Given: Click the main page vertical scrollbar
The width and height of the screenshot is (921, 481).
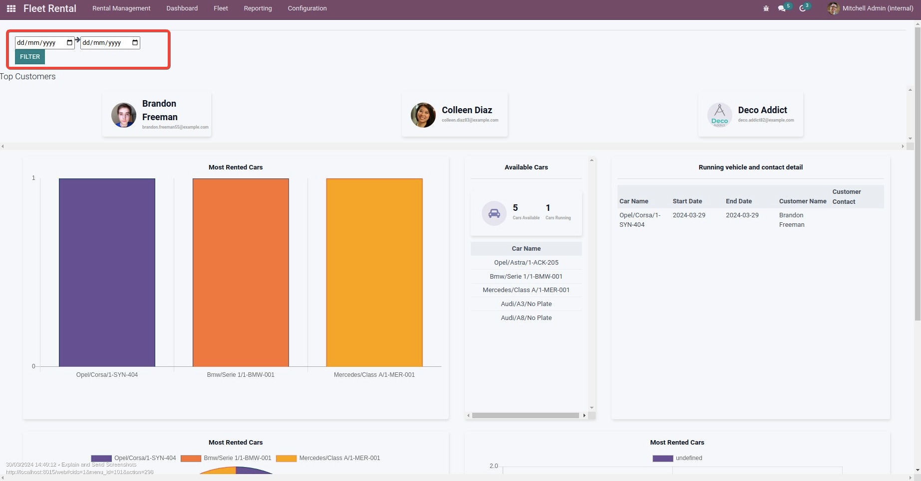Looking at the screenshot, I should (918, 174).
